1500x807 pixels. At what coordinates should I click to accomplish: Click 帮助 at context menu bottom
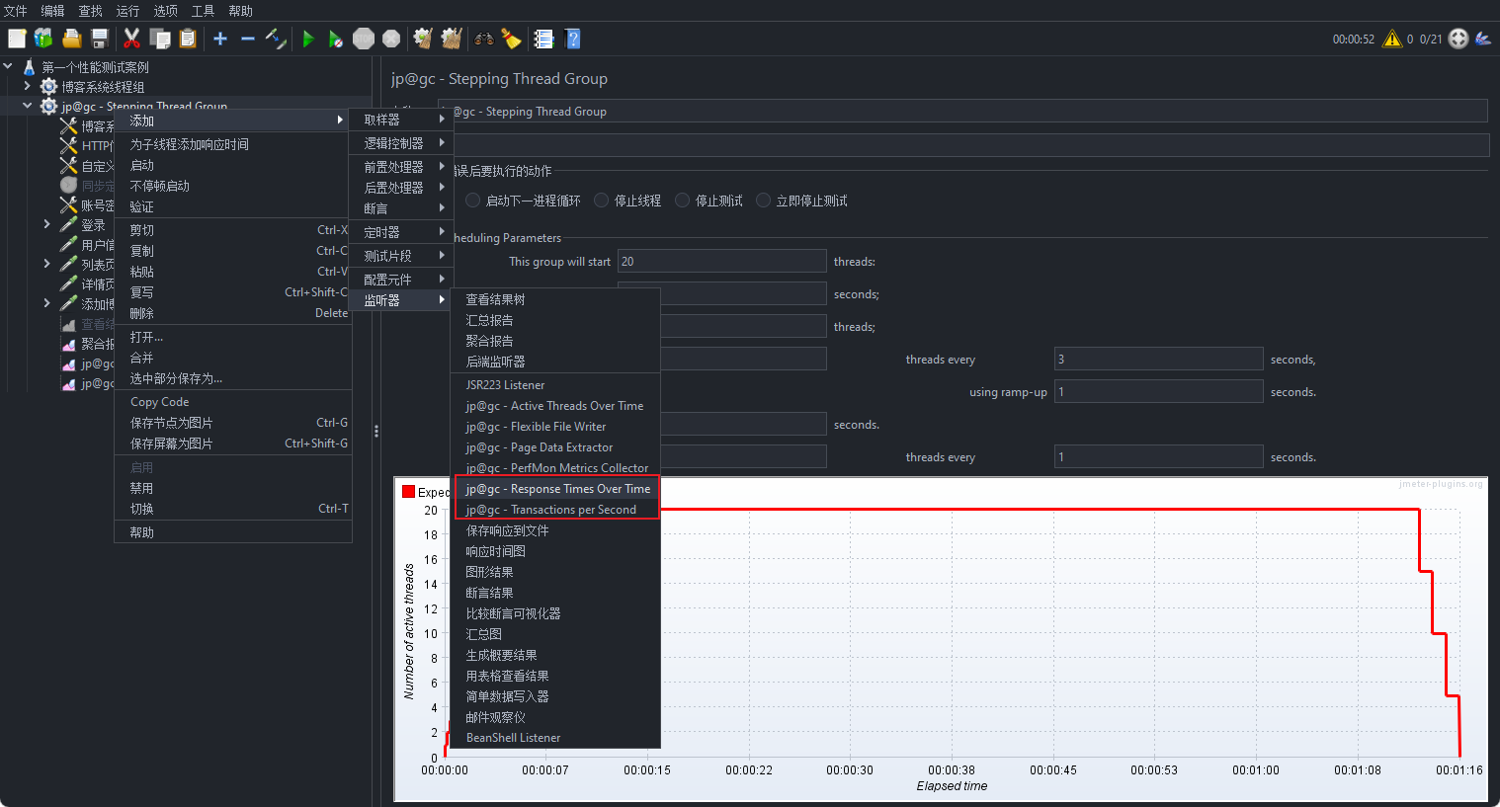[233, 532]
